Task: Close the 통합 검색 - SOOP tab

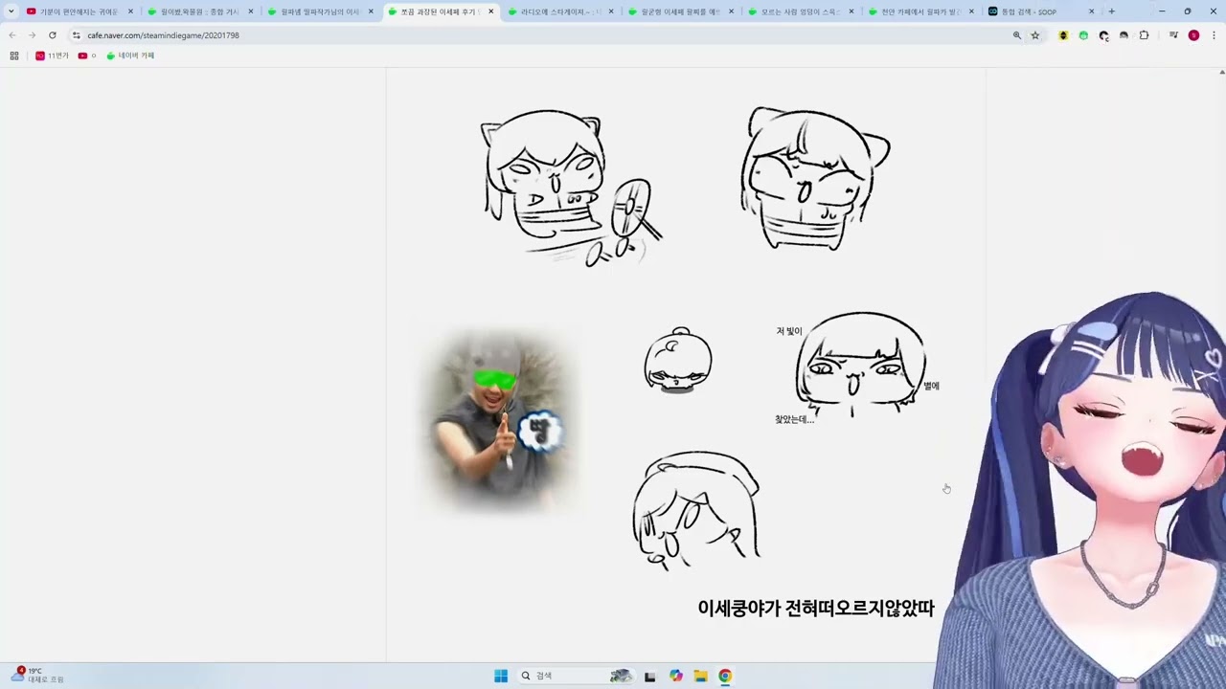Action: pyautogui.click(x=1091, y=11)
